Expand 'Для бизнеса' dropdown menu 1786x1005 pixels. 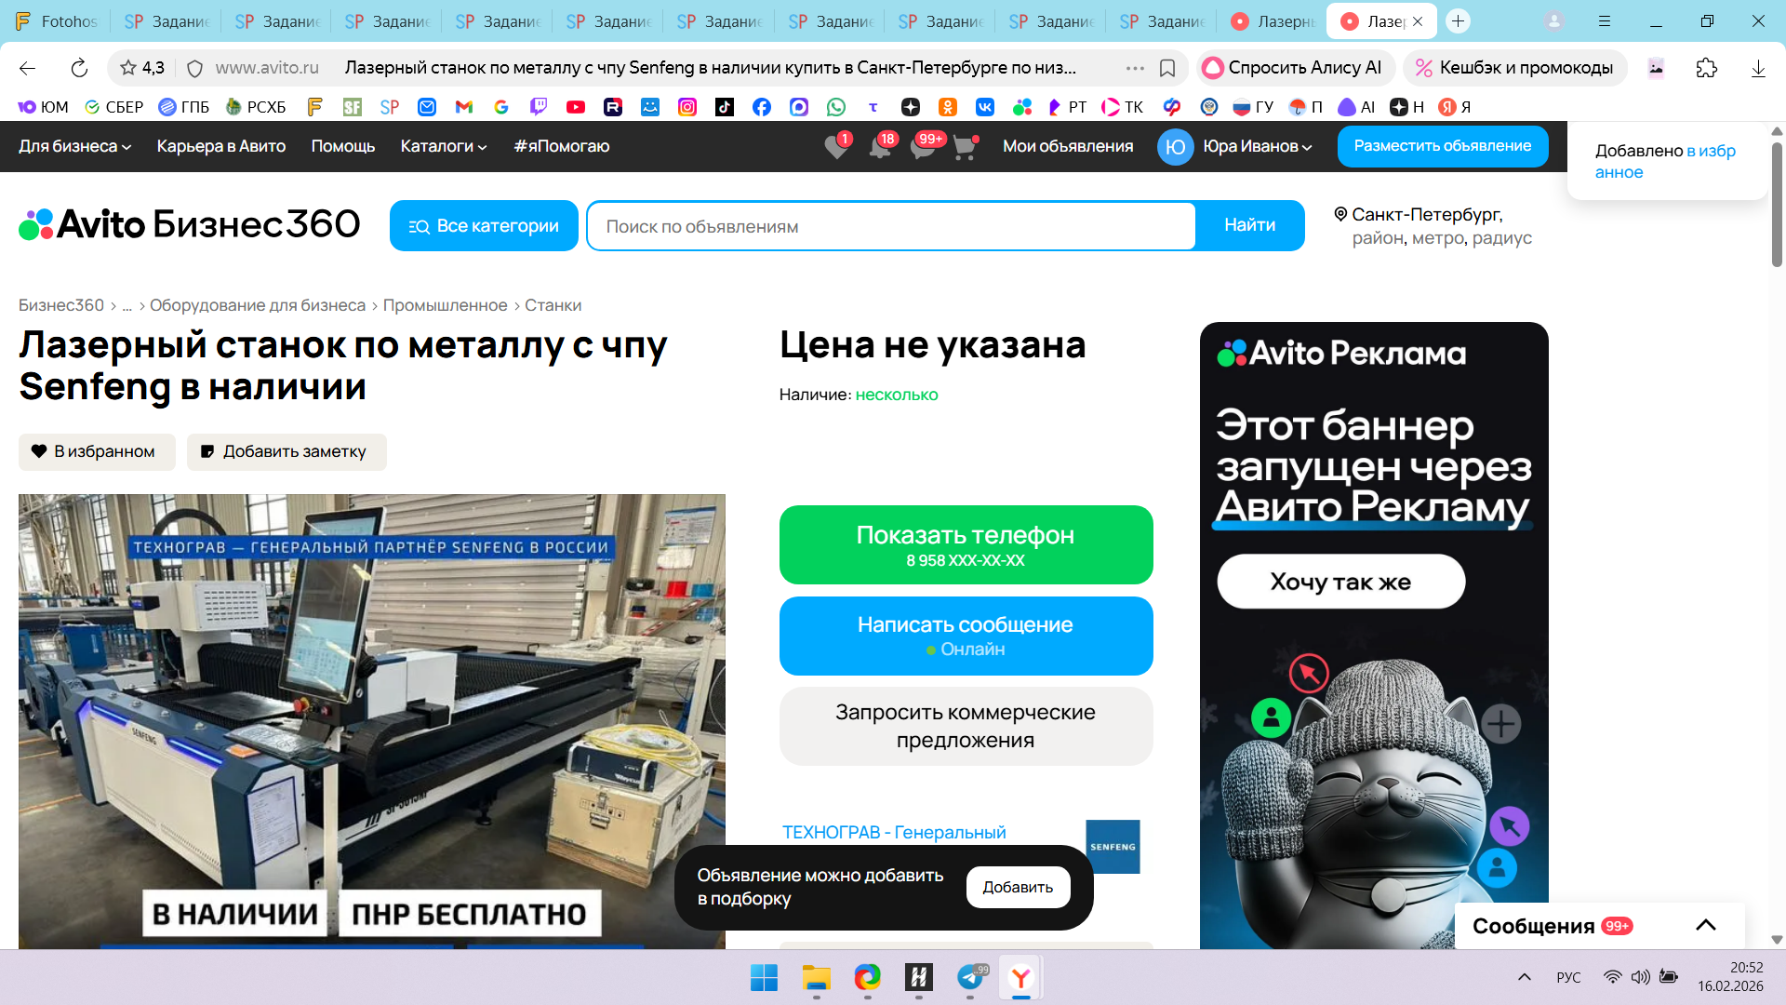click(74, 146)
